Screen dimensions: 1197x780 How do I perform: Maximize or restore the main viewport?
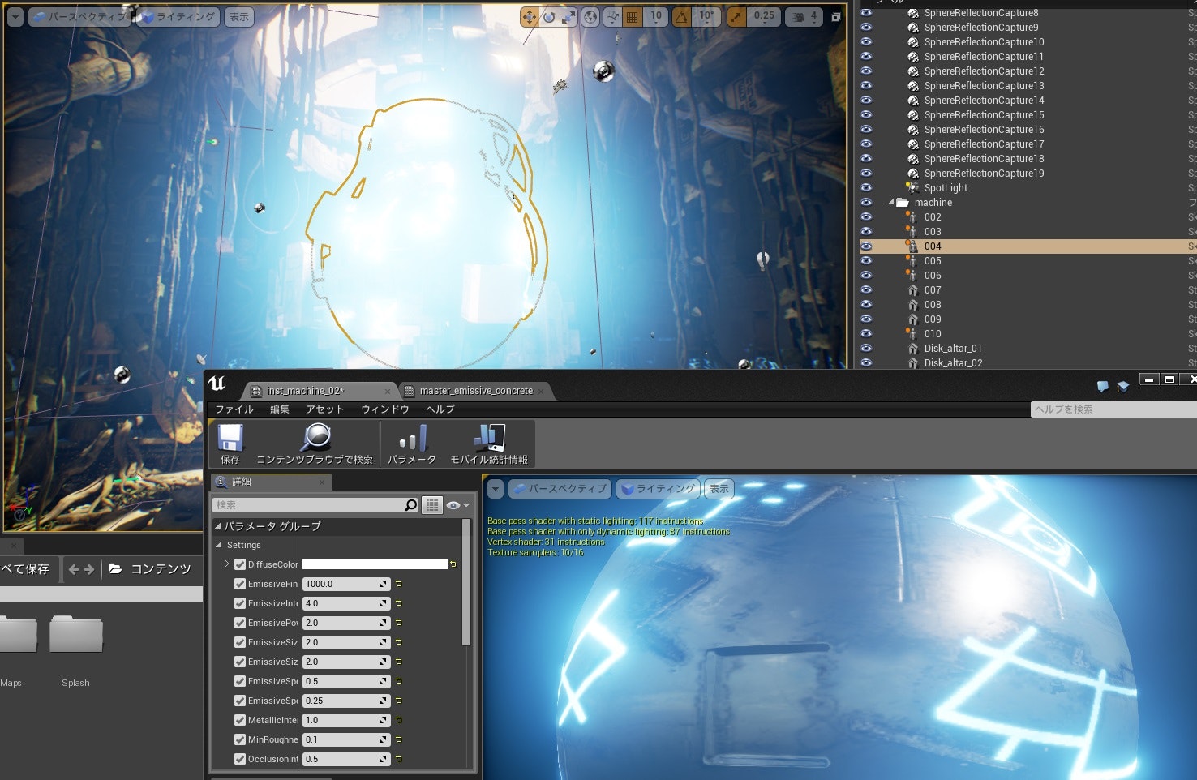[x=836, y=17]
